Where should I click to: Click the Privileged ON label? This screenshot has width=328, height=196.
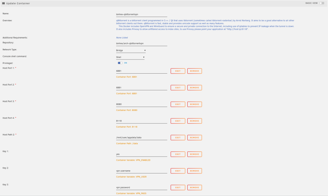(x=126, y=63)
